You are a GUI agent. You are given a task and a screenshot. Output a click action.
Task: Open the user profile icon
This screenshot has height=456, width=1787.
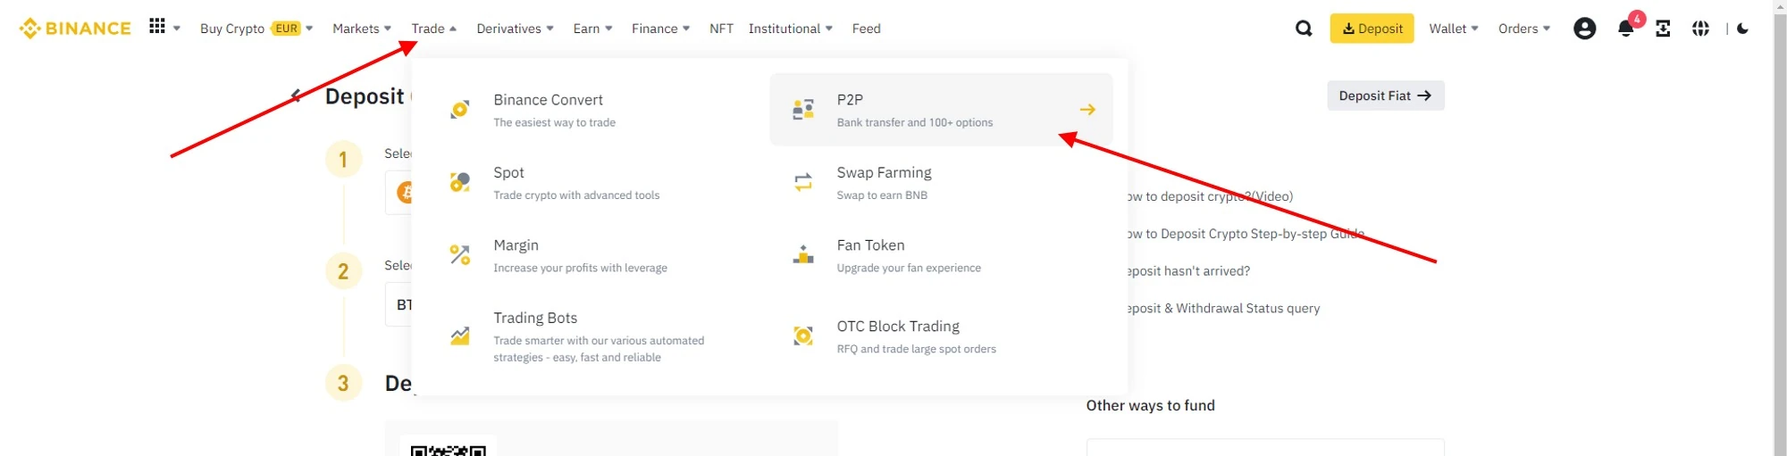click(x=1584, y=29)
